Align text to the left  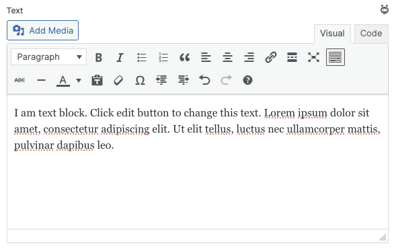pos(206,57)
